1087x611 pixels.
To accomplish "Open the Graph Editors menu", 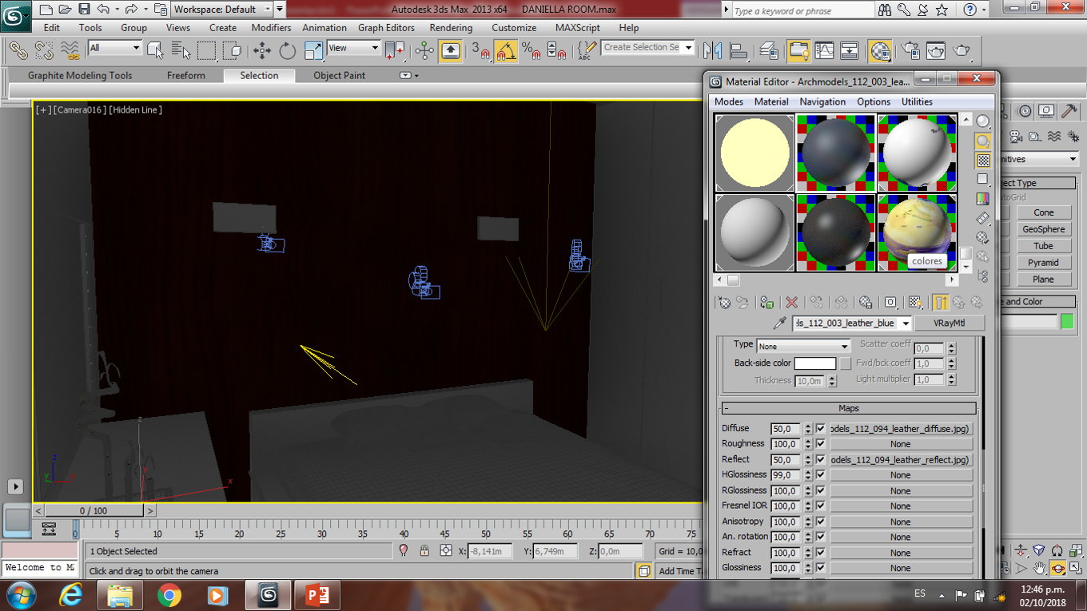I will click(386, 27).
